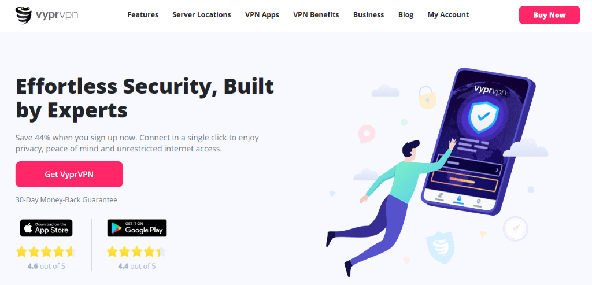Open the Apple App Store download badge
Image resolution: width=592 pixels, height=285 pixels.
pos(46,228)
